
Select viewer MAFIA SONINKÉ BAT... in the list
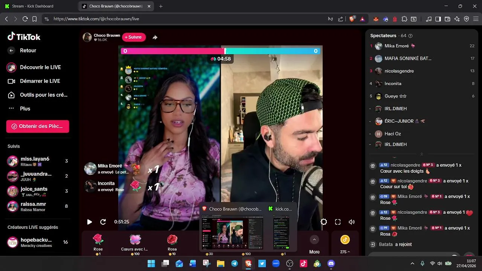coord(422,58)
